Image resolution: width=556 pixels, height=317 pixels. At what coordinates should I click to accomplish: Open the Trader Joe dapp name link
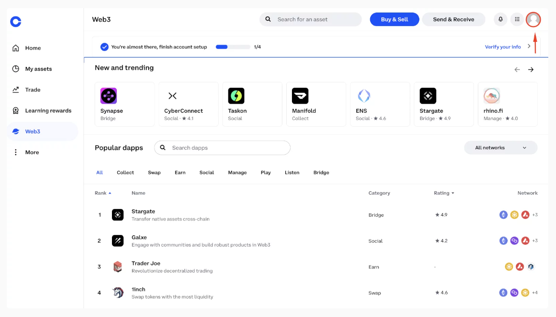[x=146, y=263]
